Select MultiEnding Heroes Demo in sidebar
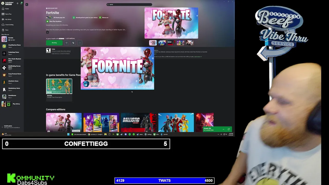Screen dimensions: 329x185 coord(11,68)
